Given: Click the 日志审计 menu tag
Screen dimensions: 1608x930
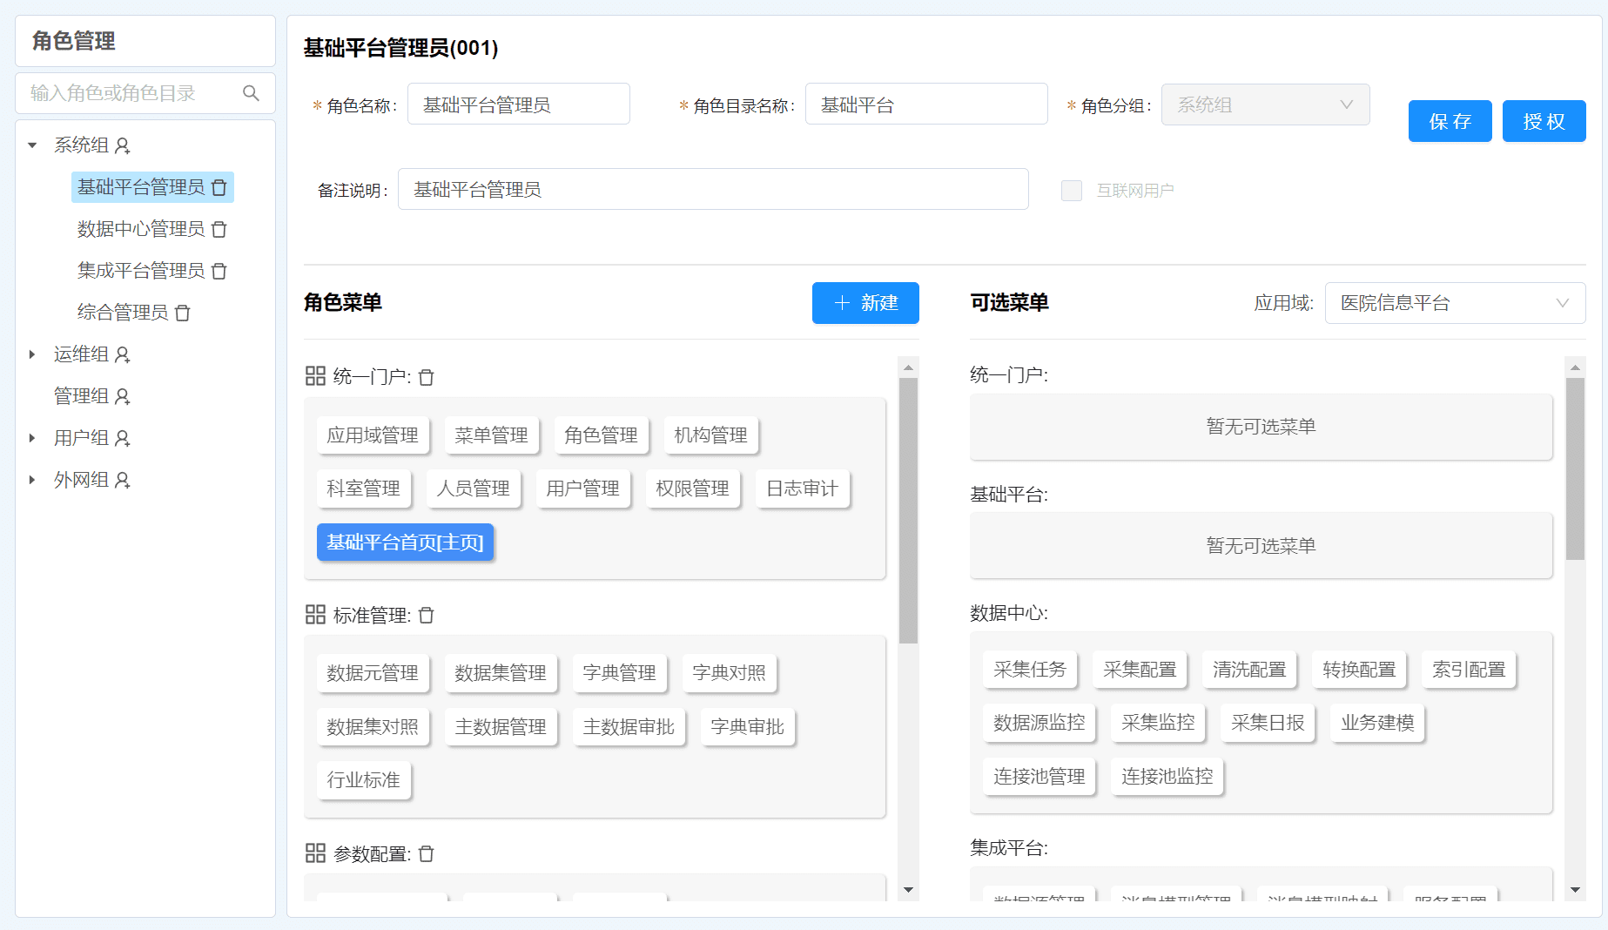Looking at the screenshot, I should coord(802,489).
